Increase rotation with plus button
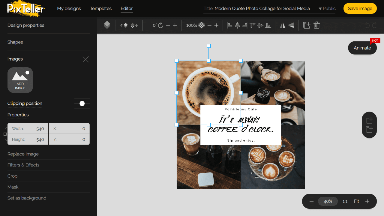384x216 pixels. [x=175, y=25]
